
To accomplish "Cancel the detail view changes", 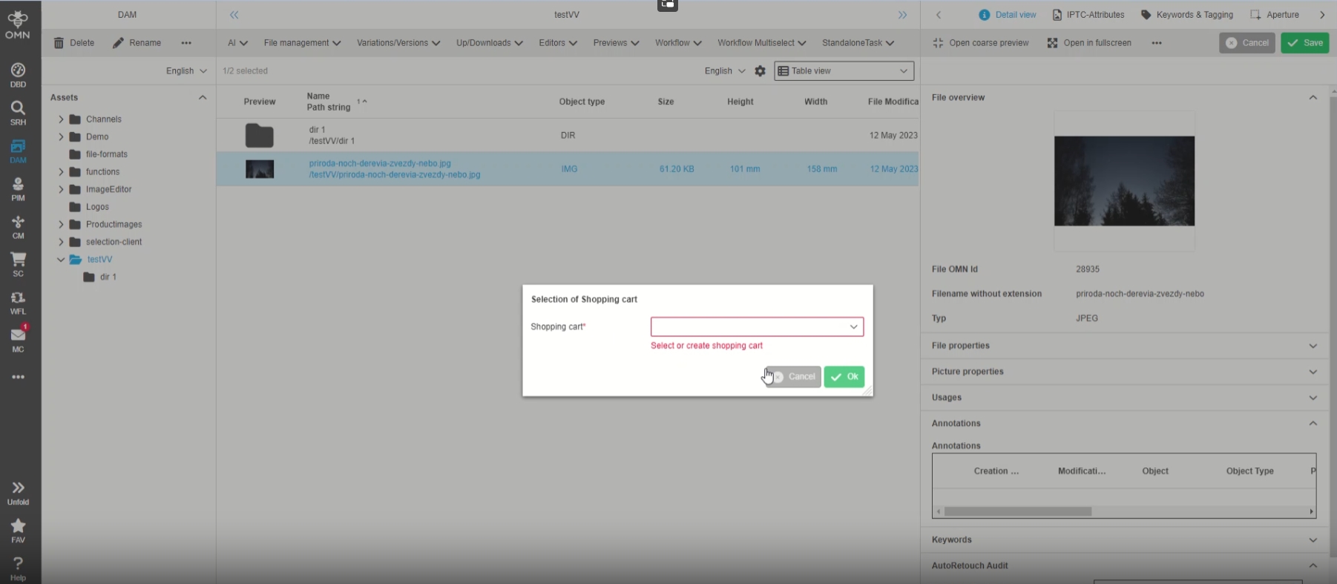I will tap(1247, 43).
